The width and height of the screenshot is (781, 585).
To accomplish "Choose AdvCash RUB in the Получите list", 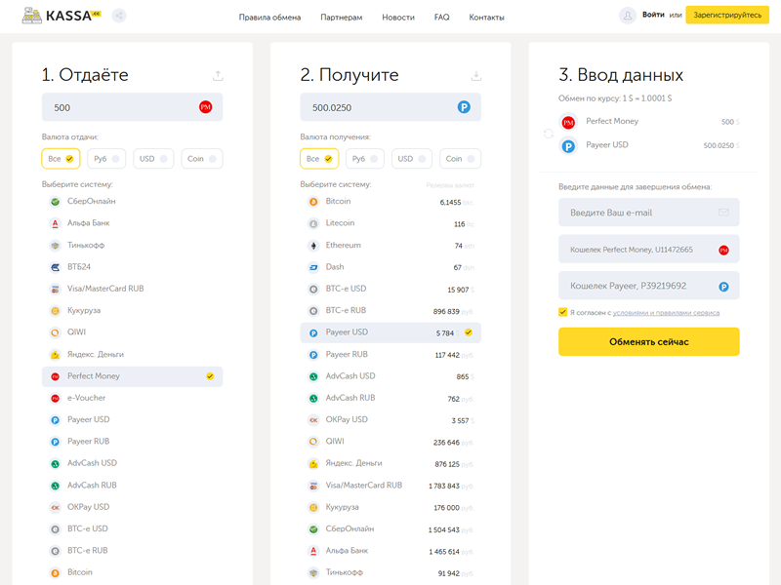I will pos(390,398).
